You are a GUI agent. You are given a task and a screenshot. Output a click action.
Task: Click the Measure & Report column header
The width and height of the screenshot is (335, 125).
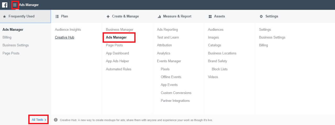point(177,16)
